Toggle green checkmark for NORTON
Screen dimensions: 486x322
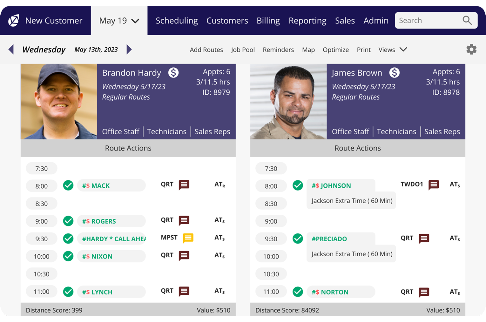click(298, 292)
